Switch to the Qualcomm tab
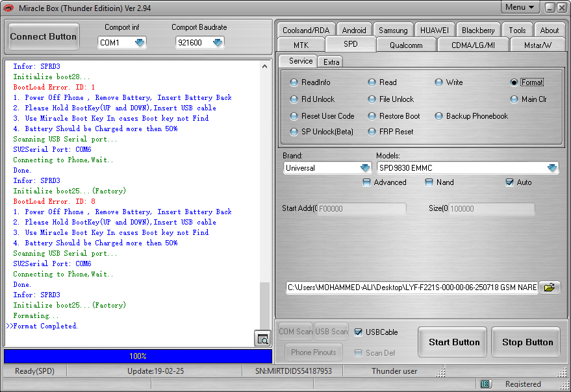The image size is (571, 392). click(406, 45)
